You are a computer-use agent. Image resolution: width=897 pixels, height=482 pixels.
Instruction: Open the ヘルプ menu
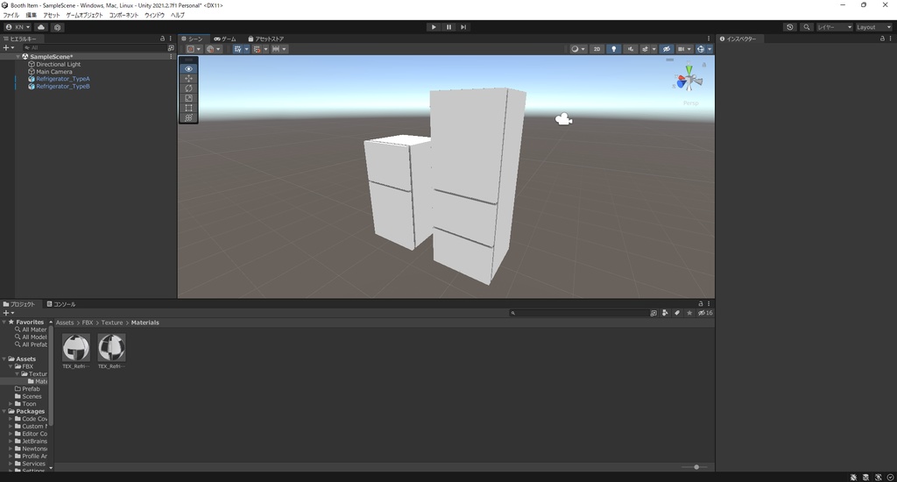[x=177, y=16]
